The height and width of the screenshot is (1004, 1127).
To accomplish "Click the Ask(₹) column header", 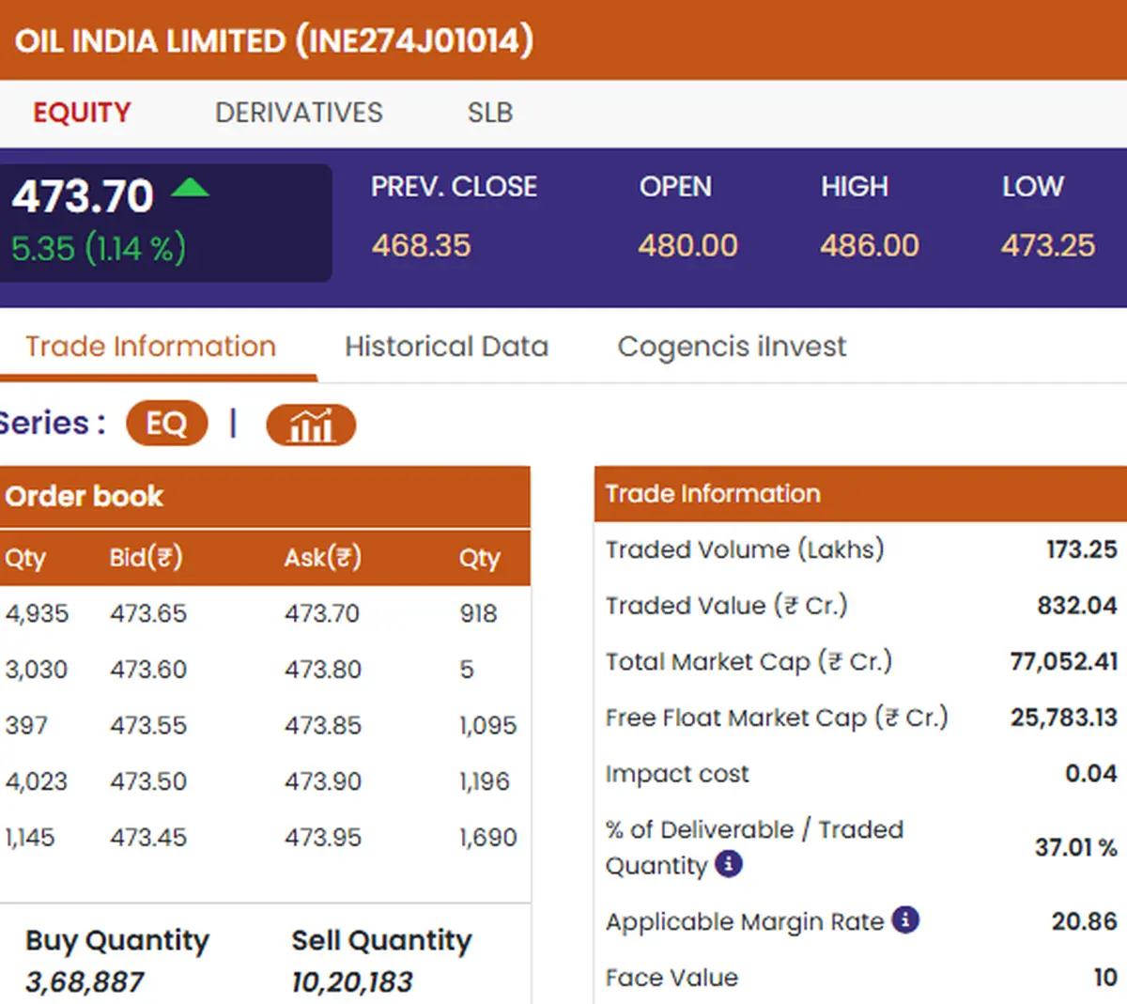I will tap(322, 558).
